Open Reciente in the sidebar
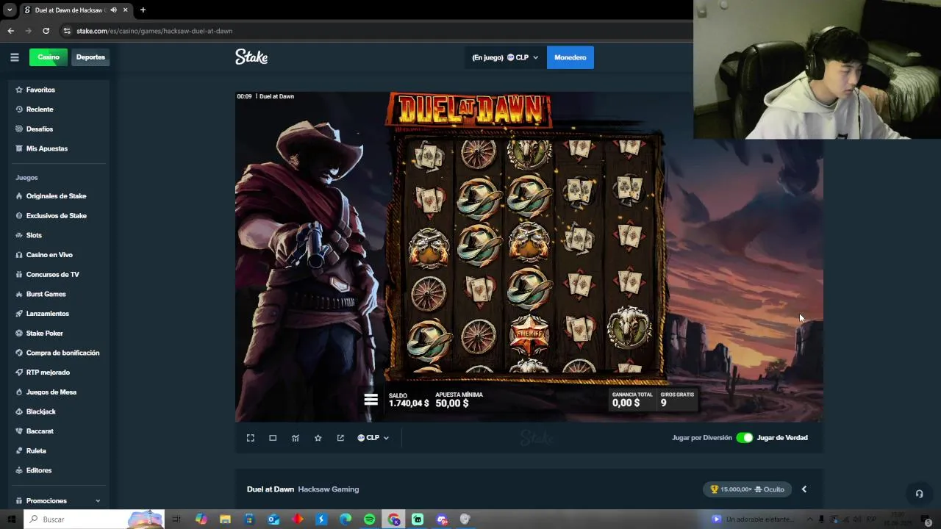 coord(40,109)
